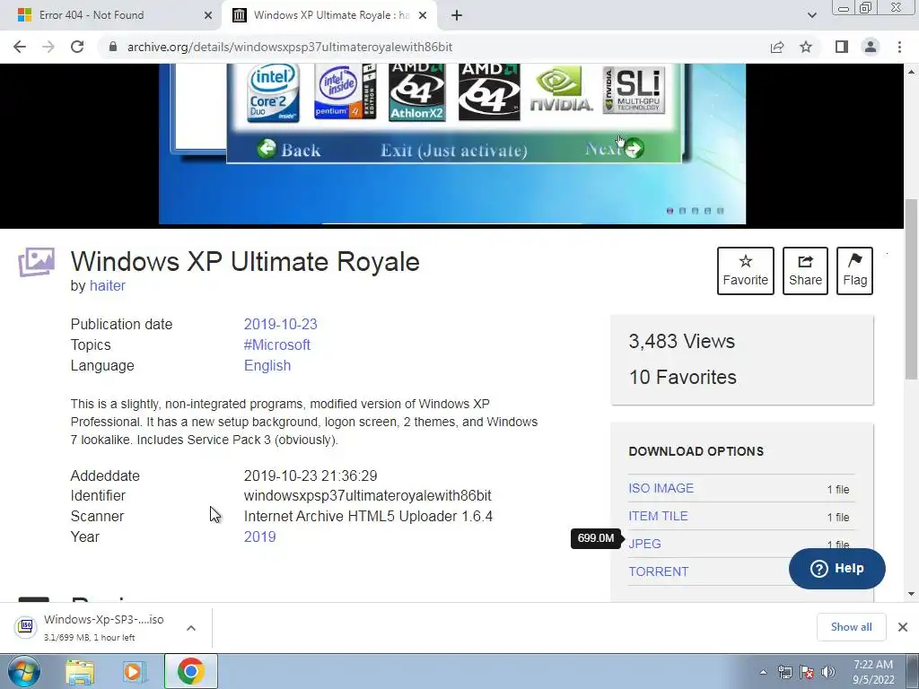Reload the archive.org page
The image size is (919, 689).
point(77,47)
